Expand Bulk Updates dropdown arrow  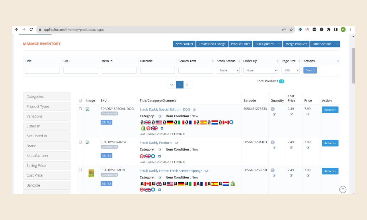coord(279,44)
